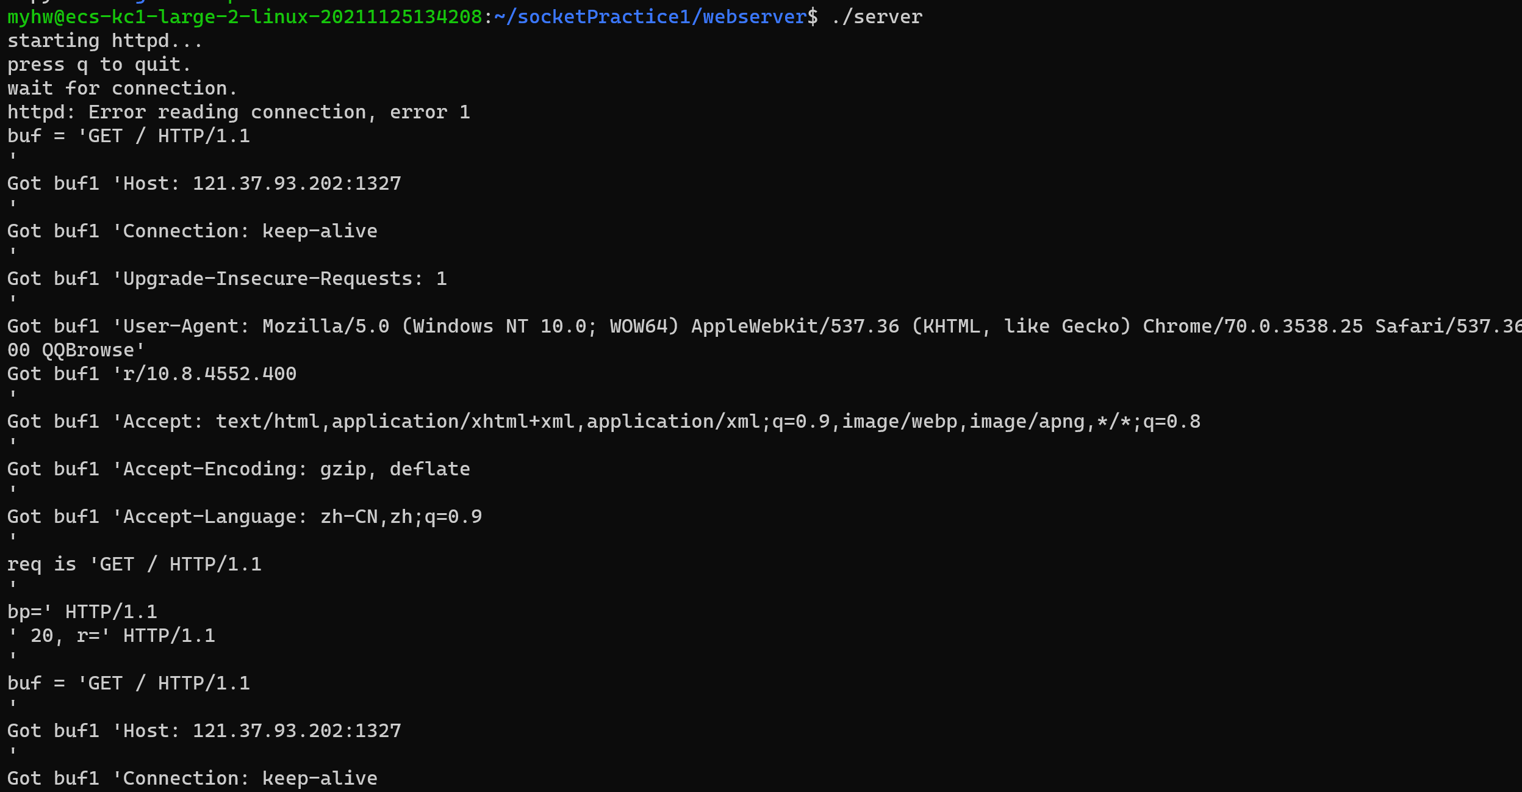Click the first Host: 121.37.93.202:1327 address
Screen dimensions: 1522x792
coord(296,184)
